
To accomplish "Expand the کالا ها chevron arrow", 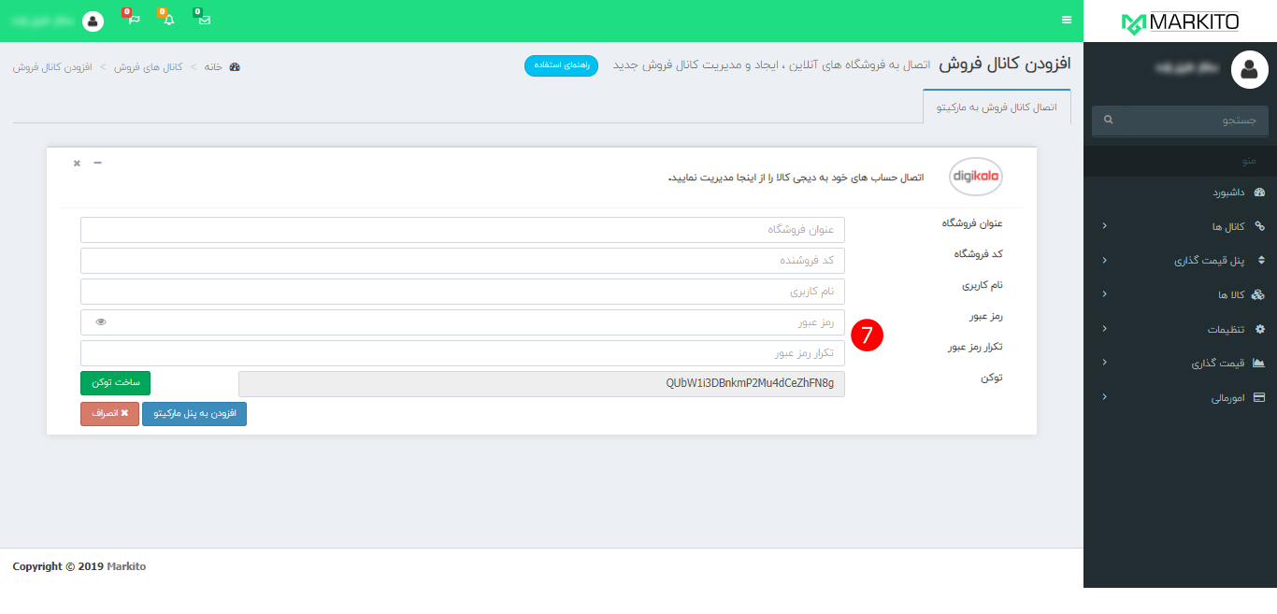I will tap(1104, 294).
